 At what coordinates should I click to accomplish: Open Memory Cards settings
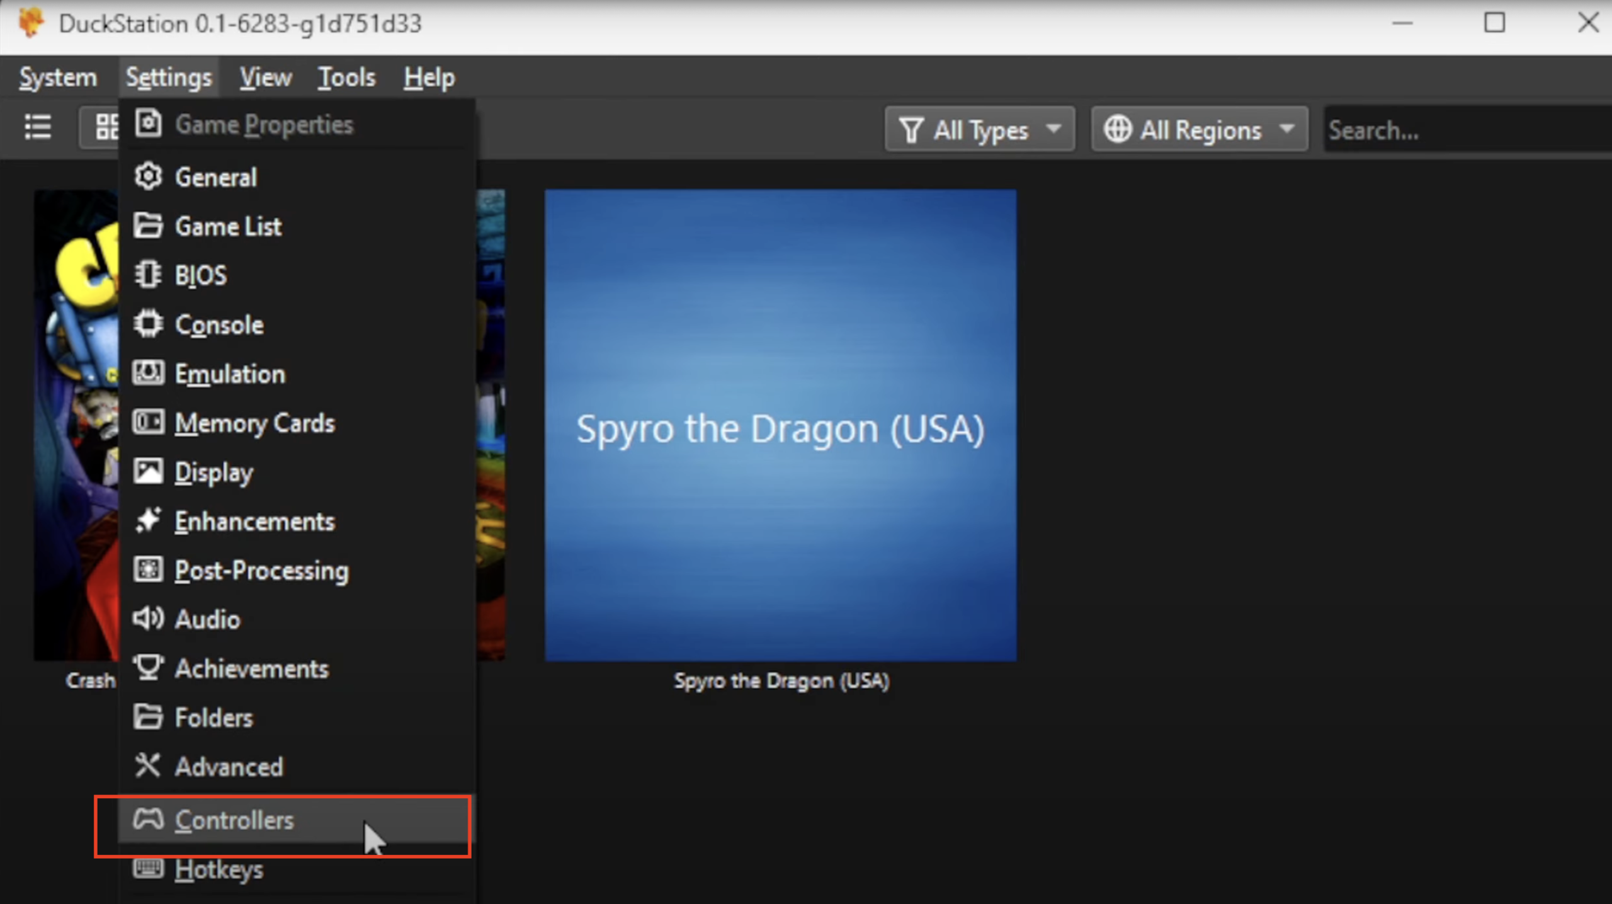click(297, 423)
